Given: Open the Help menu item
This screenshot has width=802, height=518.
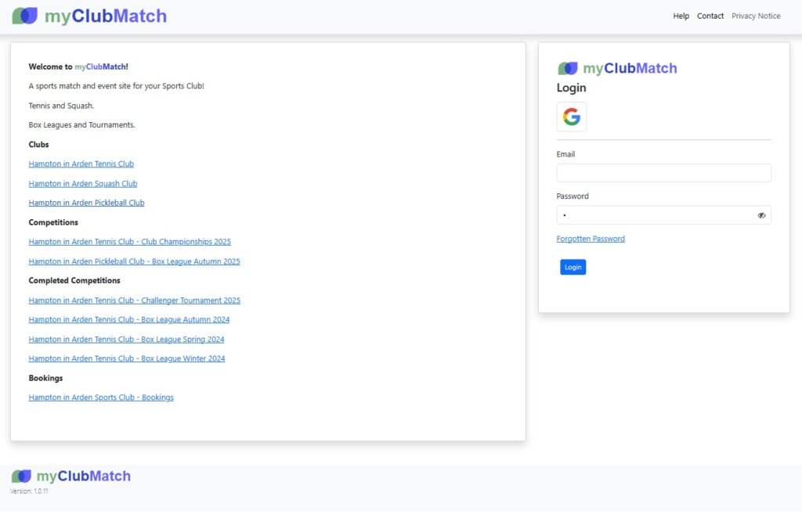Looking at the screenshot, I should pyautogui.click(x=681, y=16).
